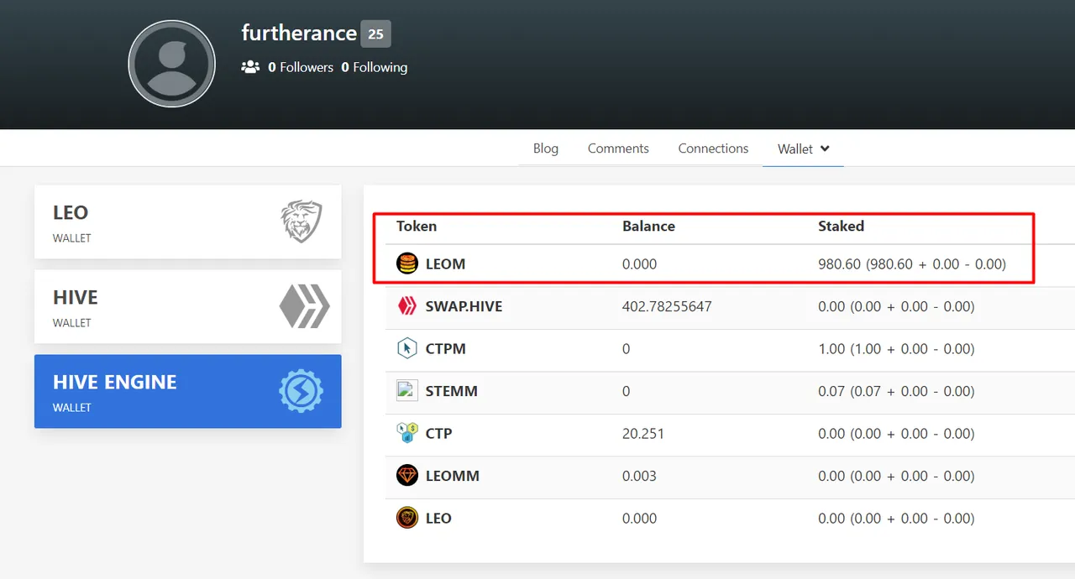Click the LEO wallet lion icon
This screenshot has height=579, width=1075.
pos(302,222)
